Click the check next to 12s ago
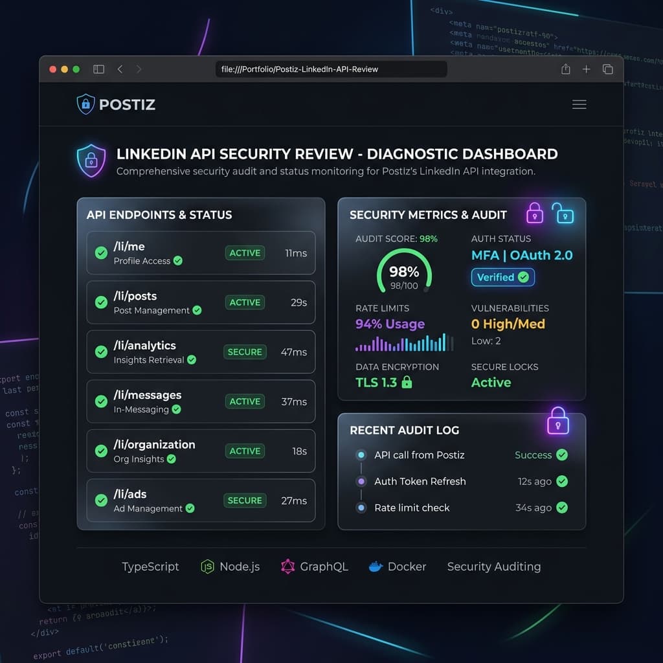The image size is (663, 663). [562, 481]
